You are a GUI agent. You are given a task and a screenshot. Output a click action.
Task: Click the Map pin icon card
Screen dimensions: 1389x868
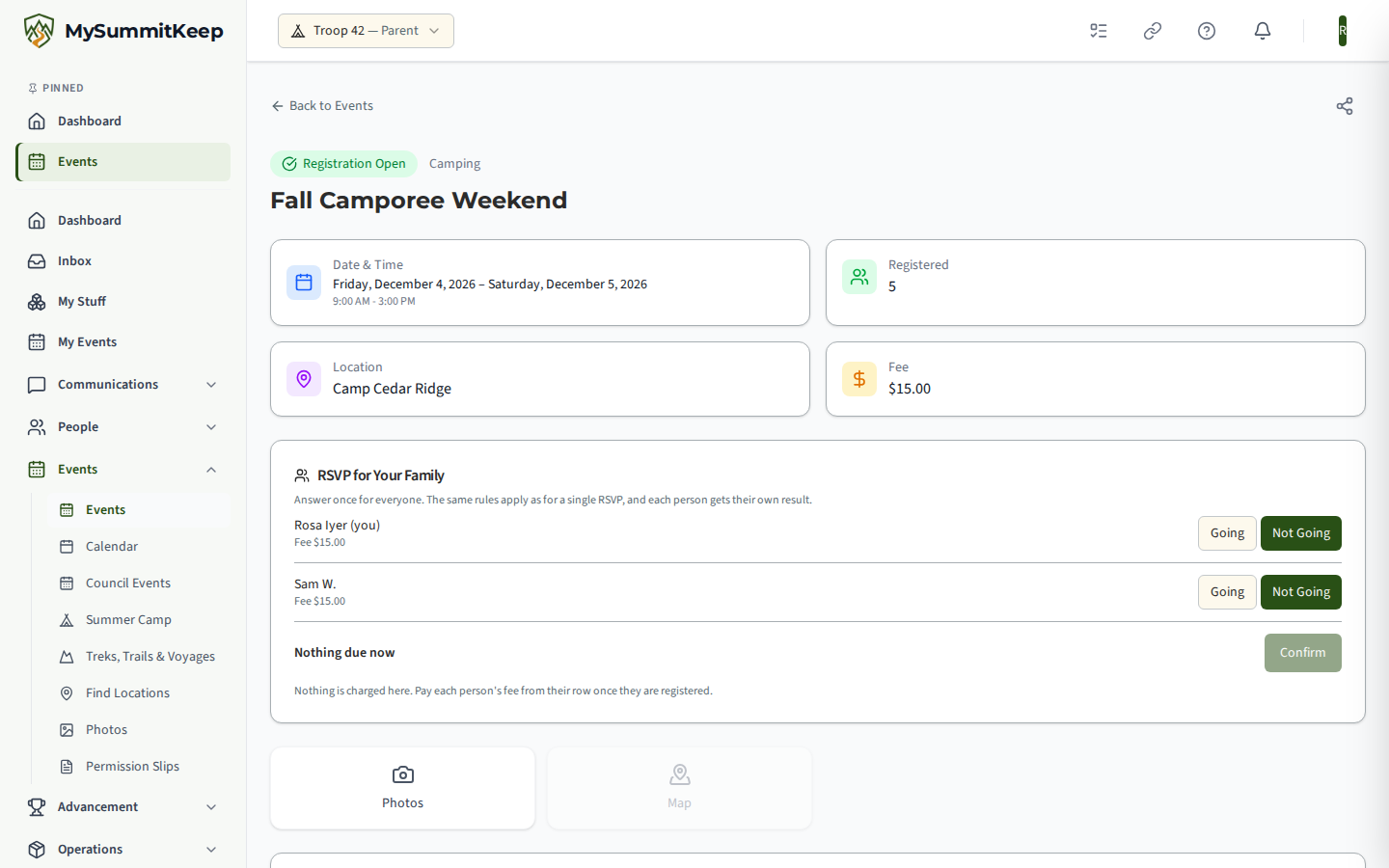coord(680,788)
